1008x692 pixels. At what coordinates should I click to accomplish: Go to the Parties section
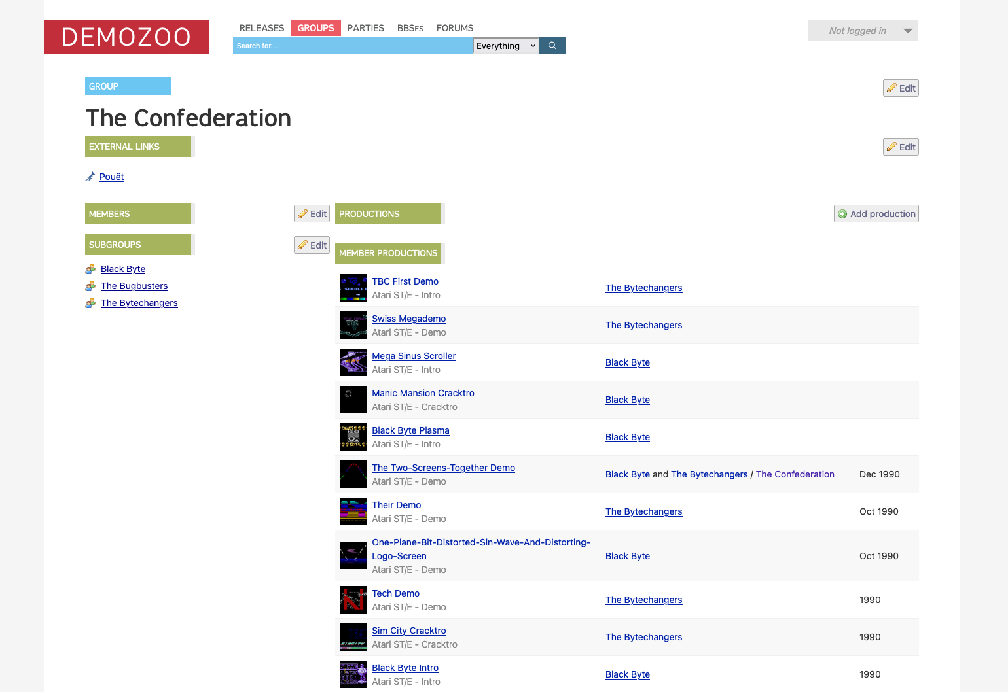point(365,28)
